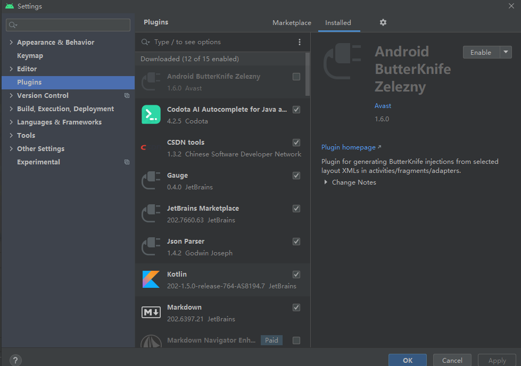Screen dimensions: 521x366
Task: Select the 'Json Parser' plugin name
Action: click(x=186, y=241)
